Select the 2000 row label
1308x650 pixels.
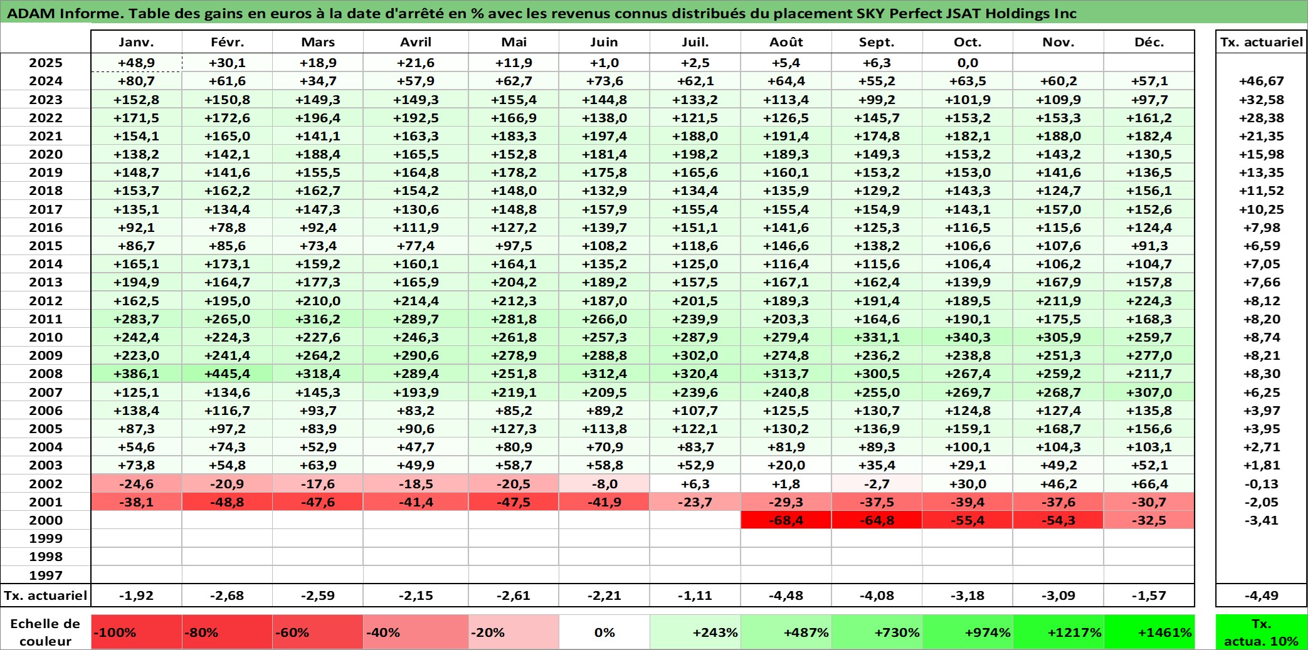tap(46, 520)
